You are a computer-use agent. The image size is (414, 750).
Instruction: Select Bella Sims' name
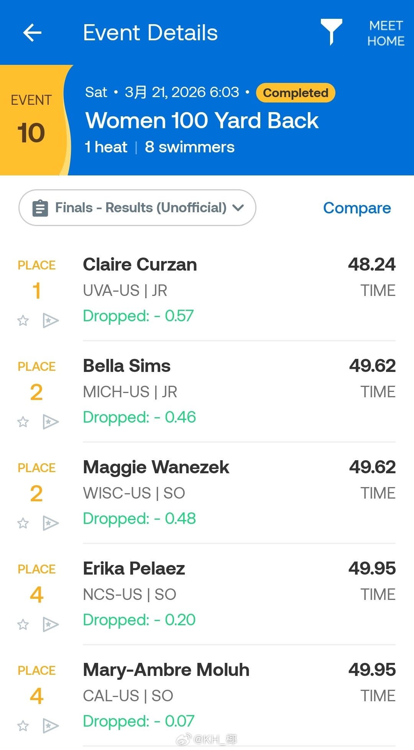click(x=127, y=366)
